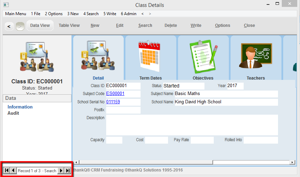Select the Objectives clipboard icon

pos(203,57)
